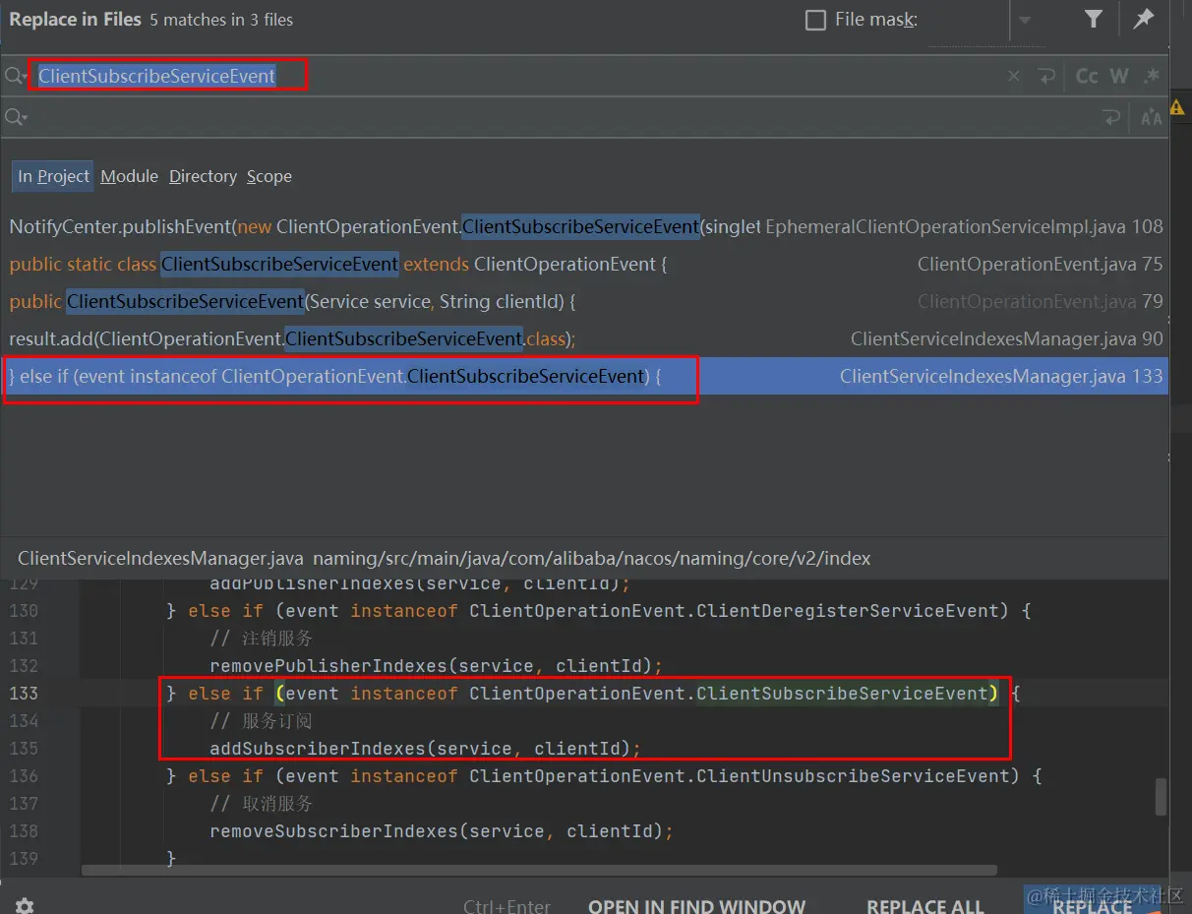Click OPEN IN FIND WINDOW button
Image resolution: width=1192 pixels, height=914 pixels.
pyautogui.click(x=696, y=906)
